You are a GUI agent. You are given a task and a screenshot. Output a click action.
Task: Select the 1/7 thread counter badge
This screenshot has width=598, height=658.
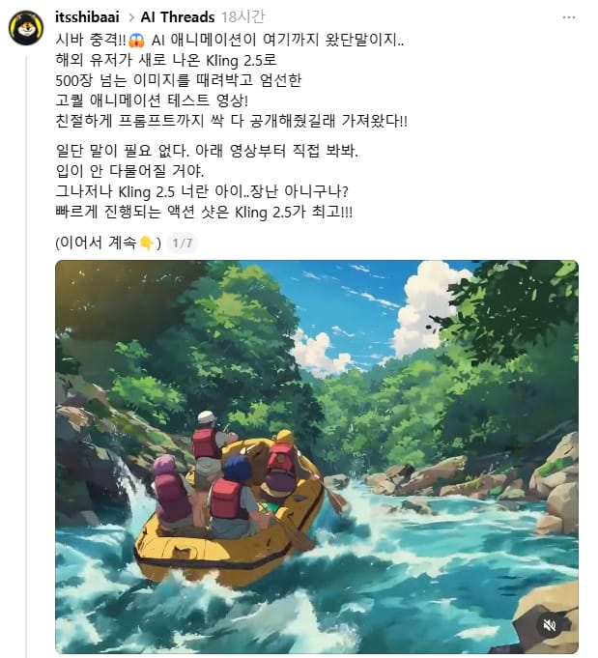(183, 243)
